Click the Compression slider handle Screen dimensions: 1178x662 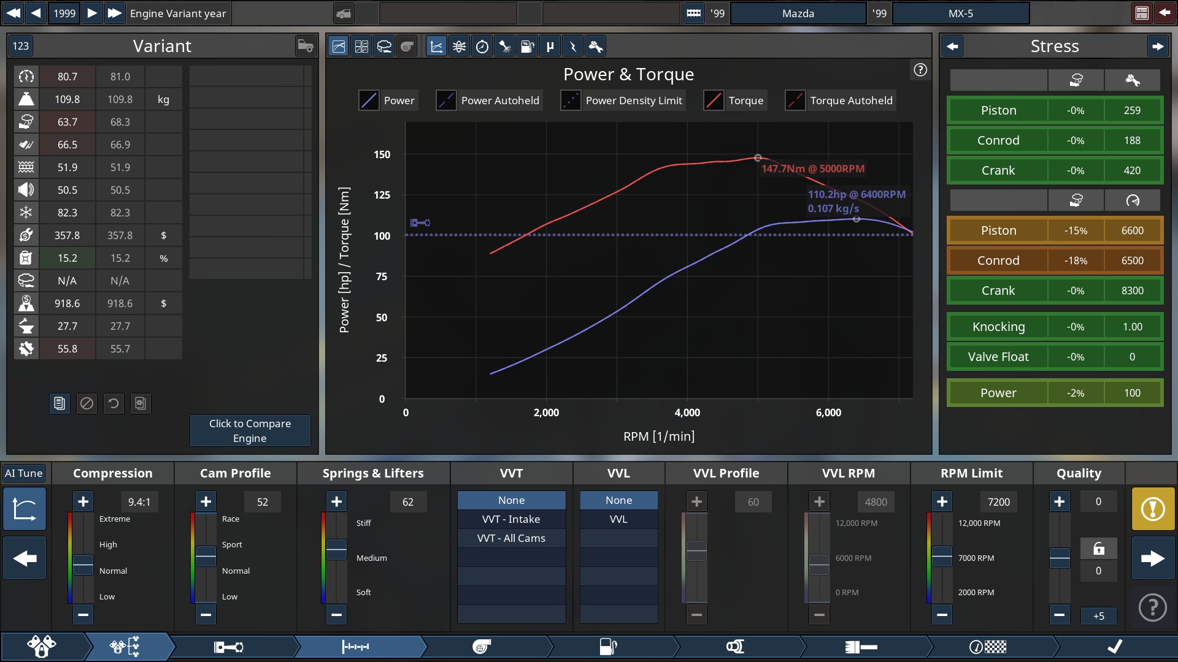(x=83, y=564)
